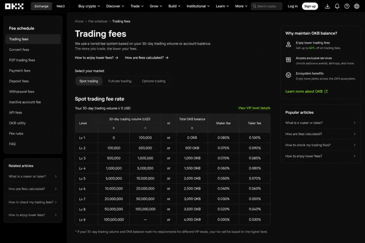Image resolution: width=365 pixels, height=243 pixels.
Task: Click the search magnifier icon
Action: tap(255, 6)
